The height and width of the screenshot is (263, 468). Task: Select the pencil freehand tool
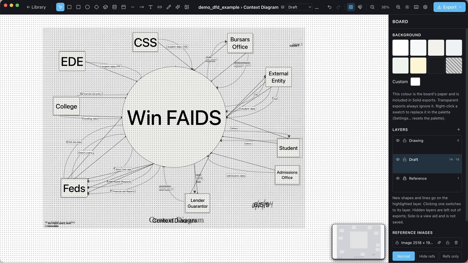(169, 7)
